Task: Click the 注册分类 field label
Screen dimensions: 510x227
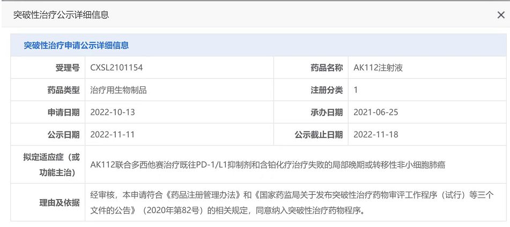Action: (x=327, y=90)
